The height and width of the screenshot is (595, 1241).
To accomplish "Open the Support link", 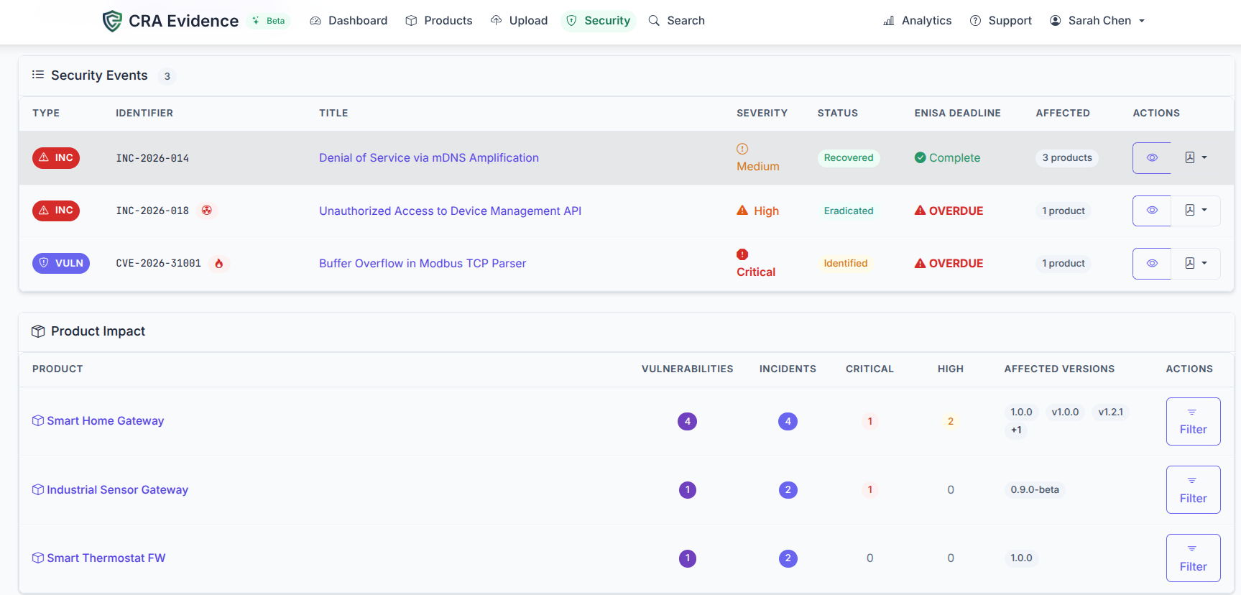I will click(1001, 21).
